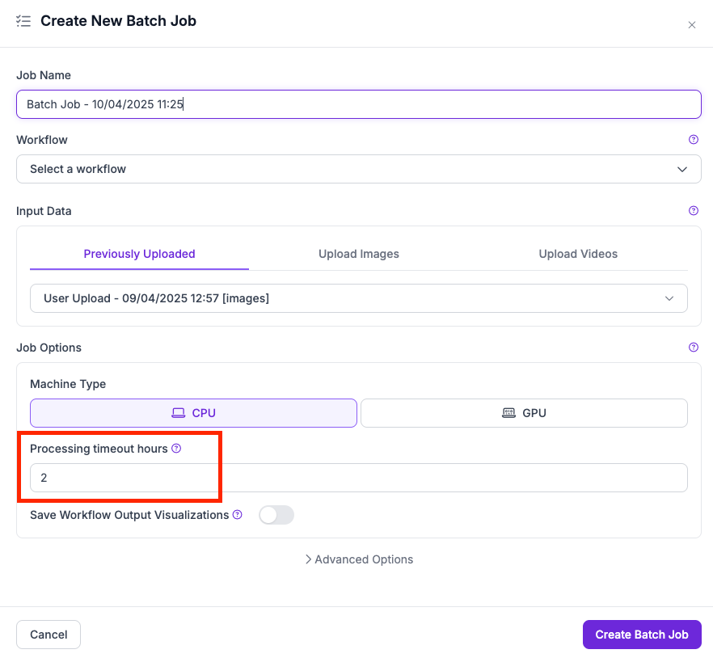Click the Workflow help question mark icon

(x=693, y=140)
